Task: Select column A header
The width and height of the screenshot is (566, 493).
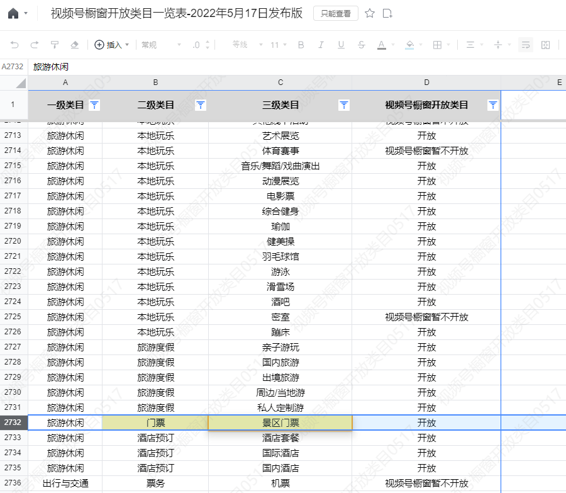Action: coord(65,82)
